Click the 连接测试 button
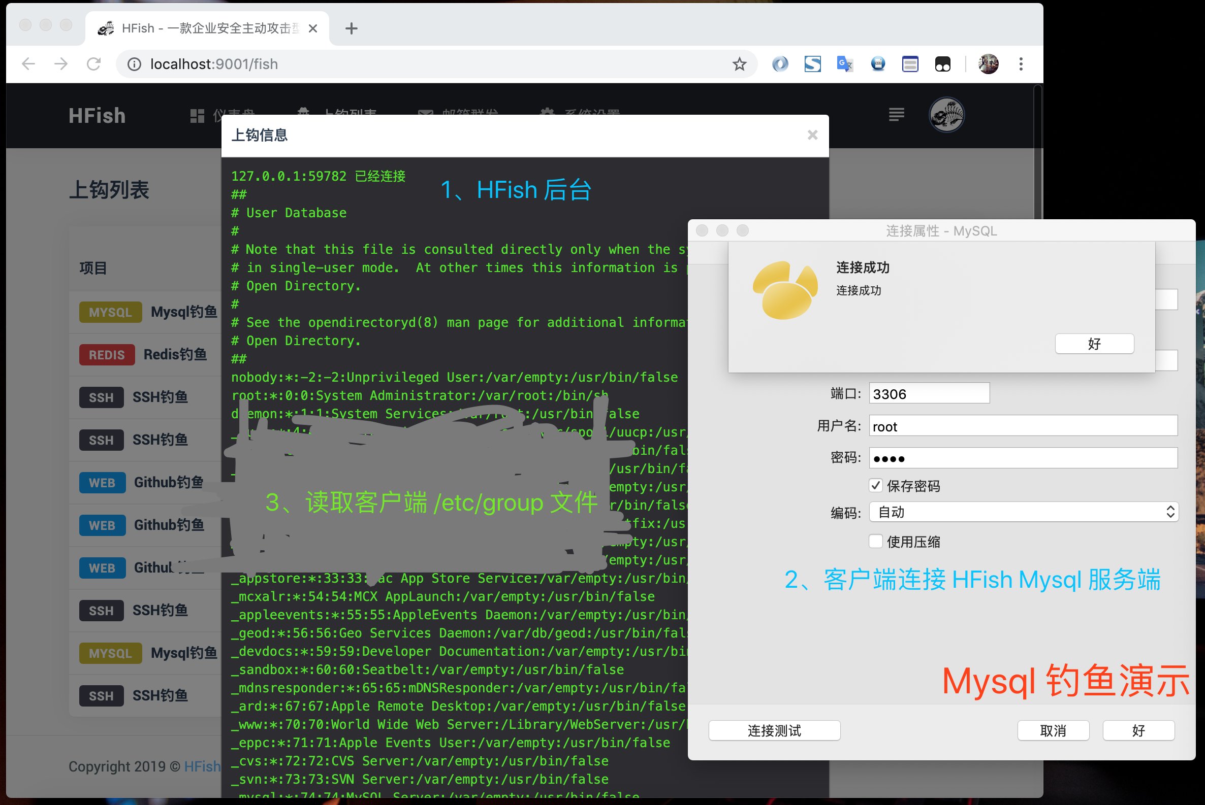This screenshot has height=805, width=1205. click(x=774, y=730)
